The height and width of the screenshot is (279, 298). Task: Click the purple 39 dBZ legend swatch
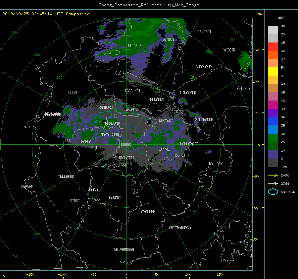tap(273, 113)
